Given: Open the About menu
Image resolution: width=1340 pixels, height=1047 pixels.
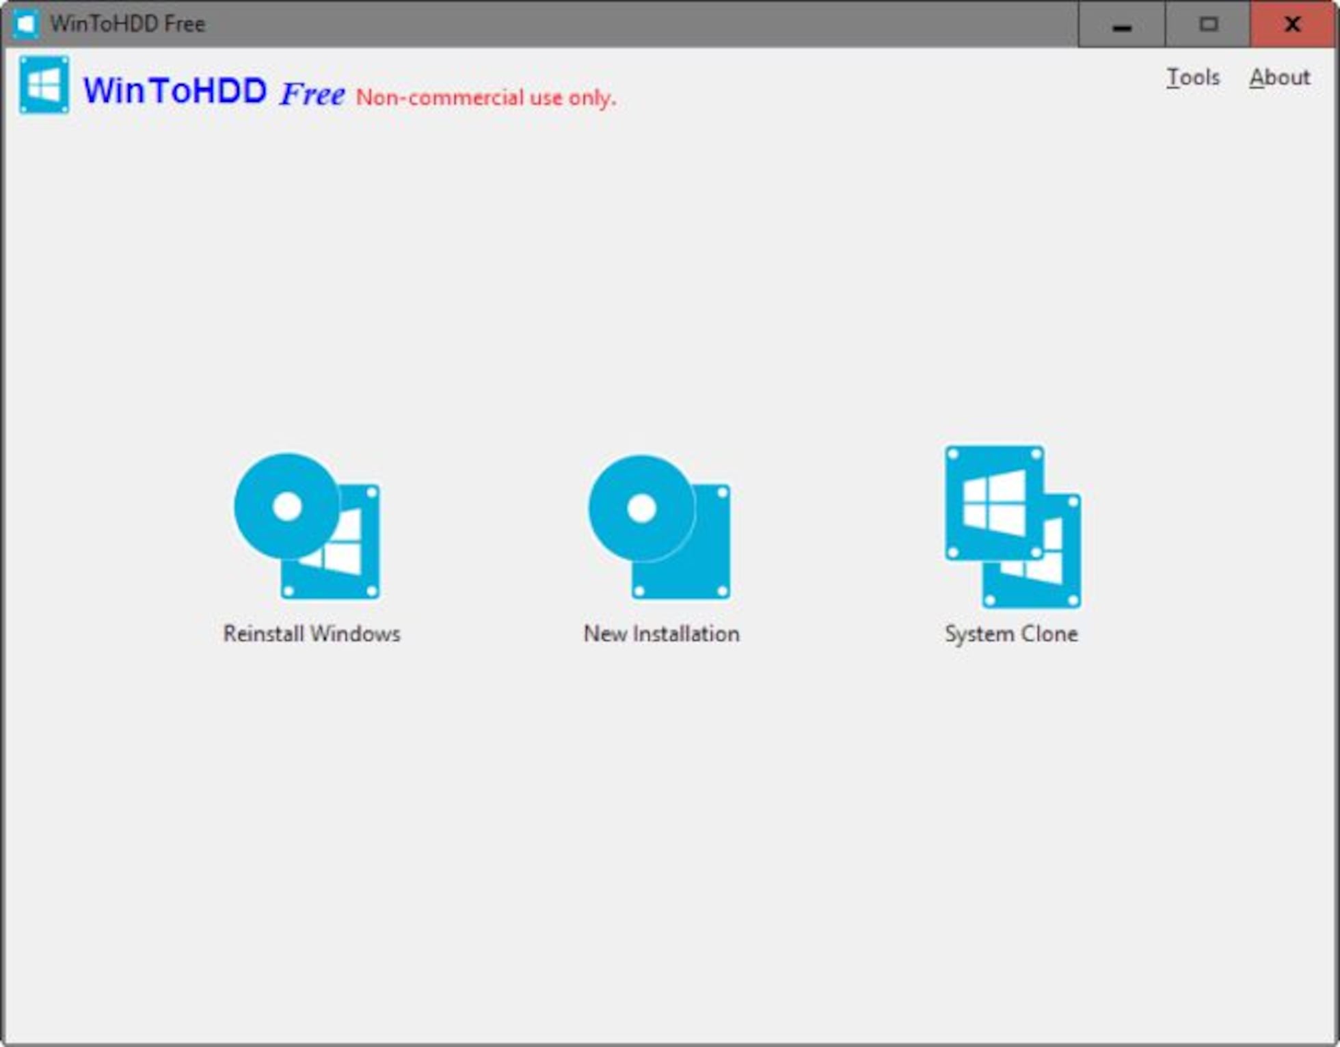Looking at the screenshot, I should 1280,77.
